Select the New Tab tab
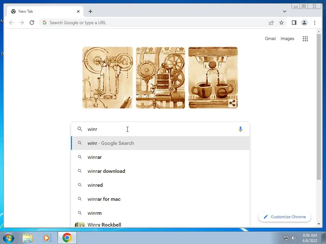This screenshot has height=244, width=326. [45, 11]
